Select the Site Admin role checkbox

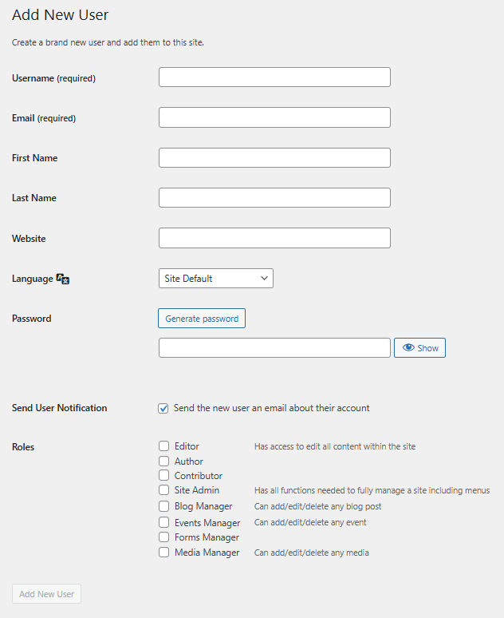163,490
